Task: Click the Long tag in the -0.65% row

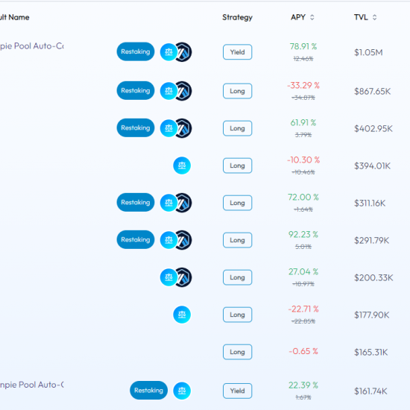Action: coord(237,352)
